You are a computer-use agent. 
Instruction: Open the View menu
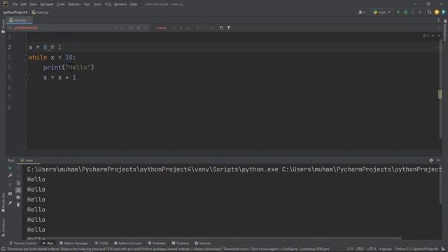(34, 4)
